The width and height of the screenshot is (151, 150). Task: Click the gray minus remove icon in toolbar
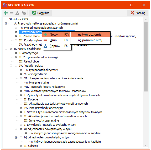(x=12, y=13)
